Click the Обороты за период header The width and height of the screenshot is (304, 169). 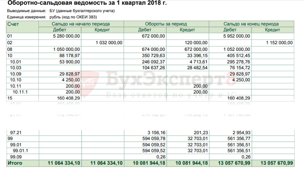pos(166,24)
